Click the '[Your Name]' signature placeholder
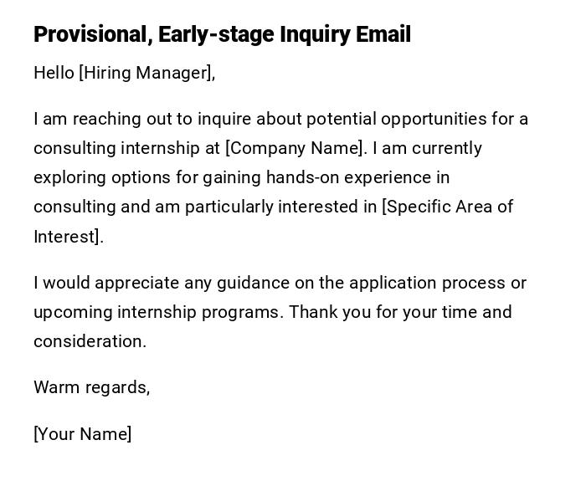 83,433
